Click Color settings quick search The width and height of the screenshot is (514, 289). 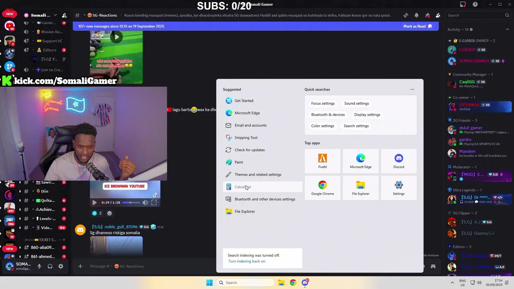322,126
